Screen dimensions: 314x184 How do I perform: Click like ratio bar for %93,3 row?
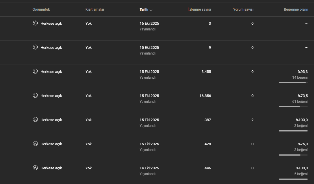293,83
